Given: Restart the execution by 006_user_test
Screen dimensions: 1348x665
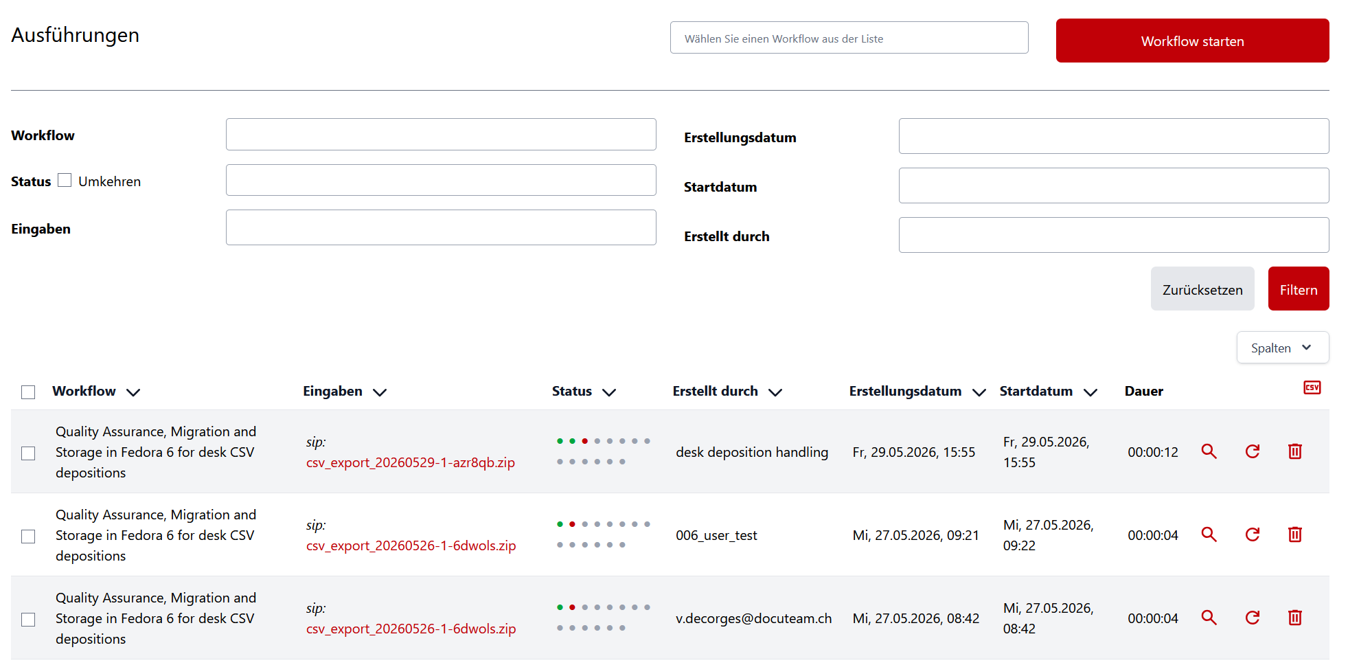Looking at the screenshot, I should (1252, 534).
